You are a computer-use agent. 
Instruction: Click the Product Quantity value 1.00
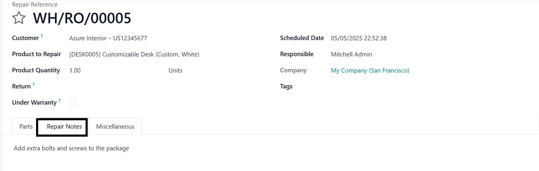[x=75, y=70]
